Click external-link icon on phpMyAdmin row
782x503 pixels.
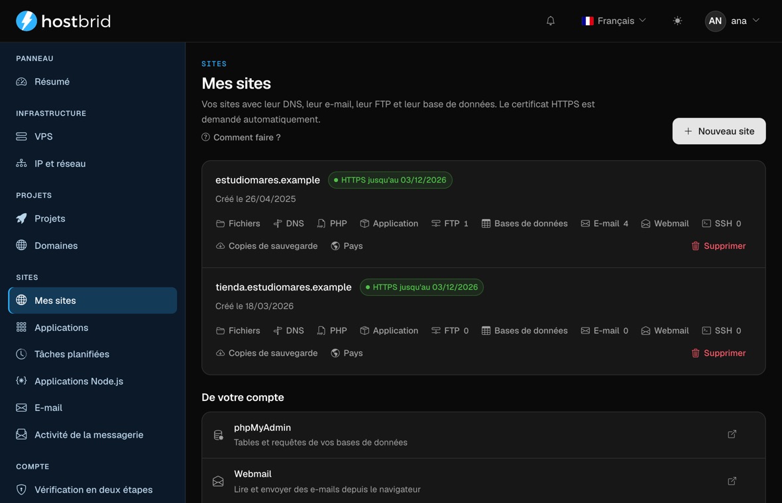tap(732, 434)
